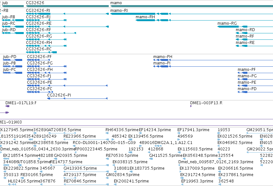The width and height of the screenshot is (273, 186).
Task: Select transcript mamo-RH
Action: click(145, 17)
